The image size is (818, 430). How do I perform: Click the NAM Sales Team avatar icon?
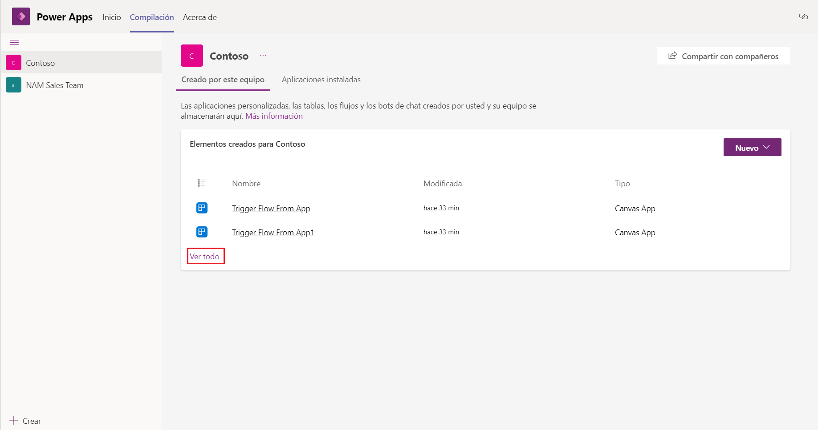(x=13, y=85)
